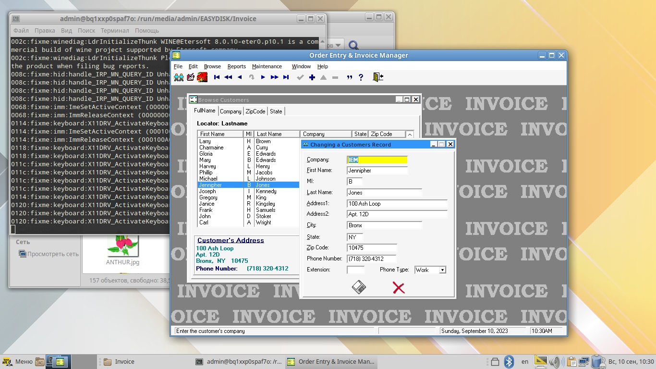Image resolution: width=656 pixels, height=369 pixels.
Task: Jump to first record with toolbar arrow
Action: point(217,77)
